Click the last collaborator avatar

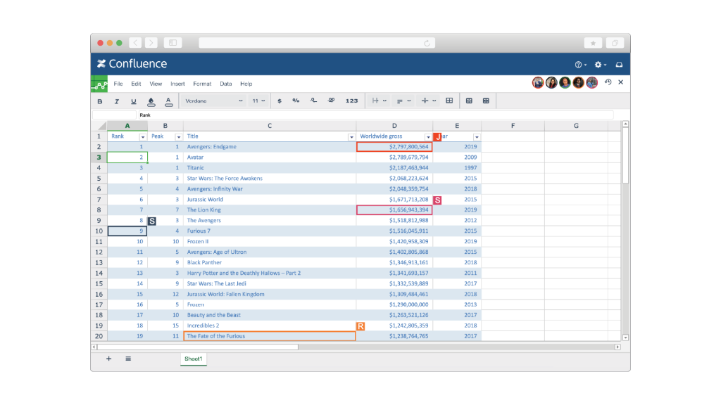[x=591, y=83]
